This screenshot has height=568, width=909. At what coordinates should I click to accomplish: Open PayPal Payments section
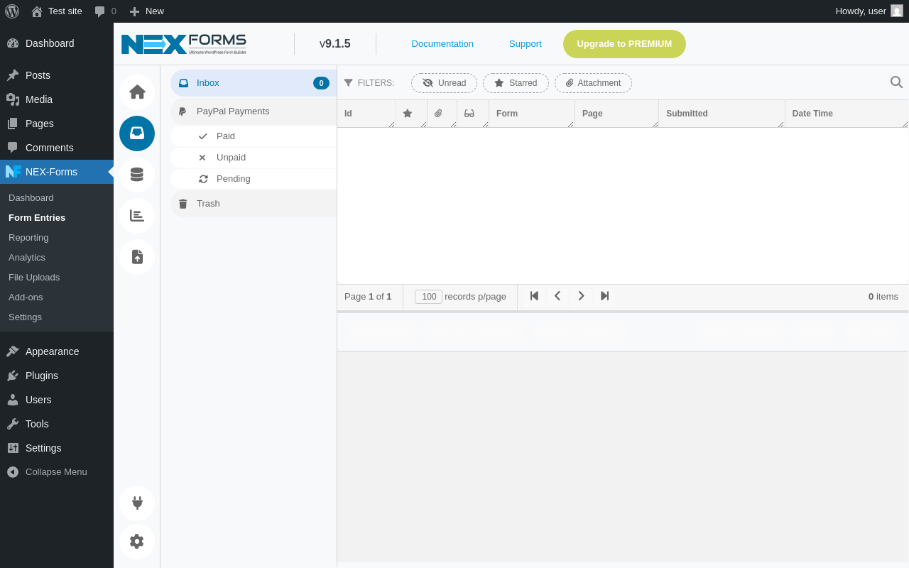[x=254, y=111]
